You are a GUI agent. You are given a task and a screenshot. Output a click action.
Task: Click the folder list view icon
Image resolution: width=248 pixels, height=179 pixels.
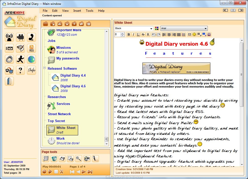(x=88, y=24)
